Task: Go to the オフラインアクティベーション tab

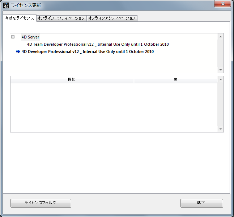Action: click(112, 18)
